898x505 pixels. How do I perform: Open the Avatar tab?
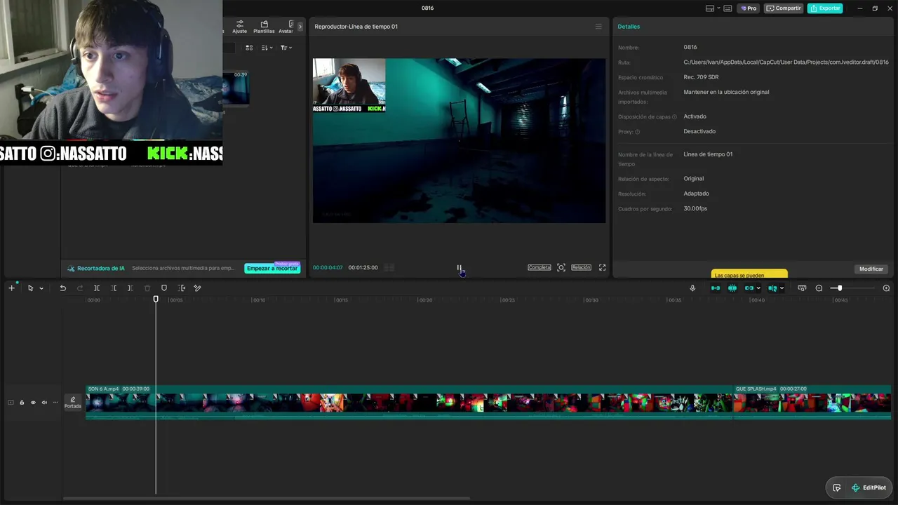point(286,27)
